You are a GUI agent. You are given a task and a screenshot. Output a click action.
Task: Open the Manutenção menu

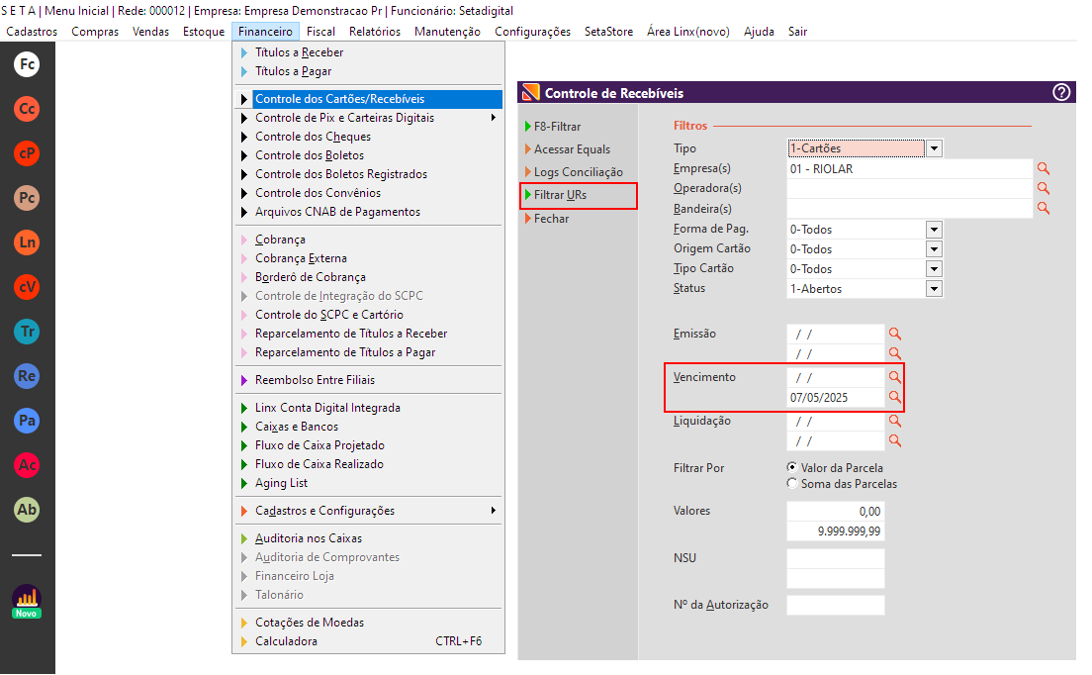coord(447,32)
